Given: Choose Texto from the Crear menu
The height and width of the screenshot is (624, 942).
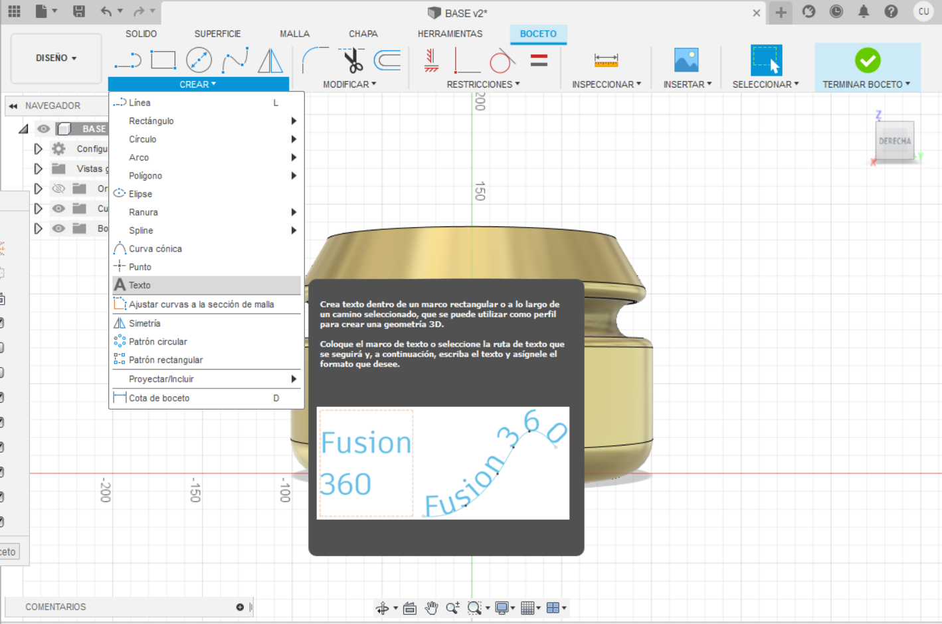Looking at the screenshot, I should [x=207, y=285].
